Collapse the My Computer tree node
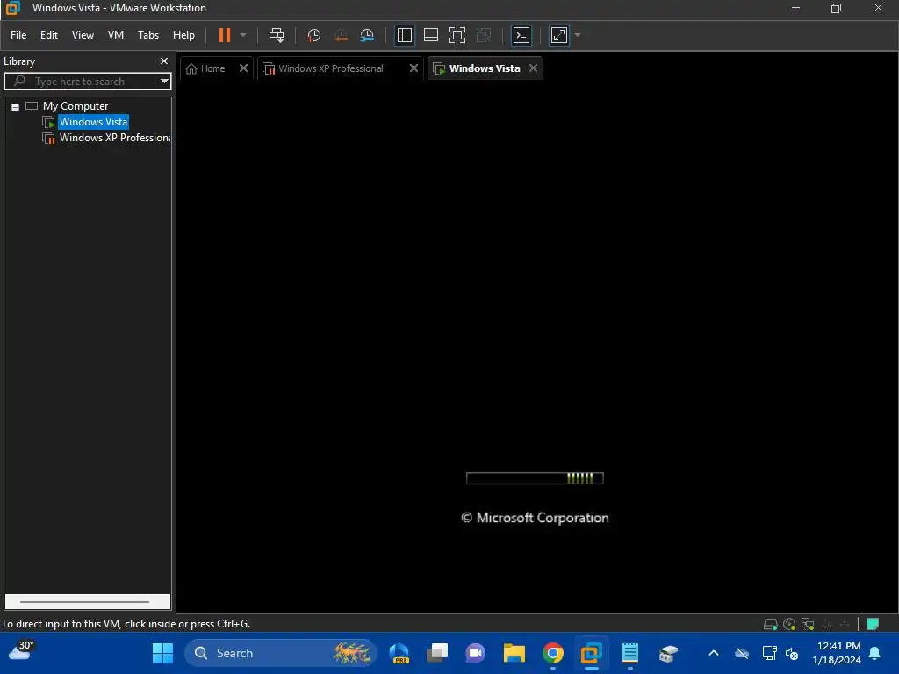 click(16, 106)
